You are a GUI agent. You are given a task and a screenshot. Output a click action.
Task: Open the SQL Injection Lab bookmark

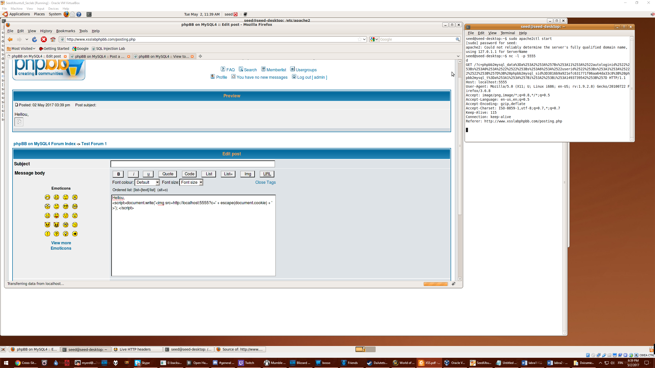click(108, 49)
